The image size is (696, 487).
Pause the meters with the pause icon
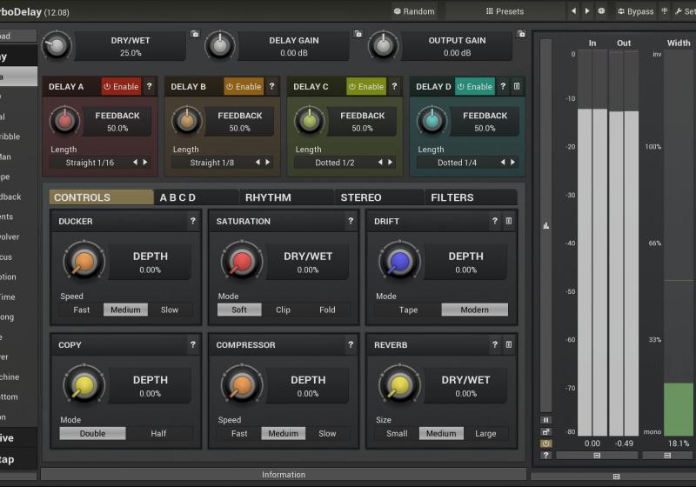545,419
